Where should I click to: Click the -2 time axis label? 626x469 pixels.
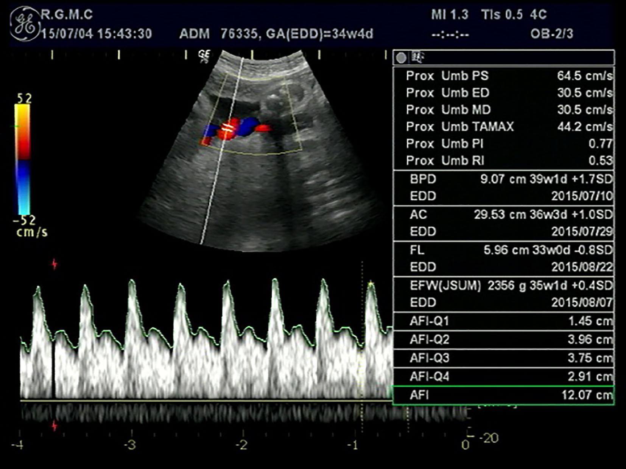[241, 445]
